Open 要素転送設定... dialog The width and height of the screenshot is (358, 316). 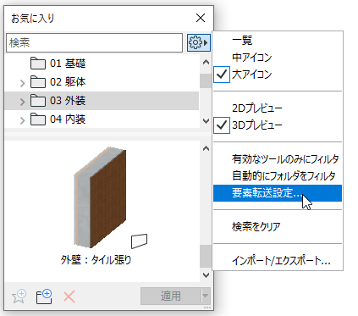[x=278, y=193]
